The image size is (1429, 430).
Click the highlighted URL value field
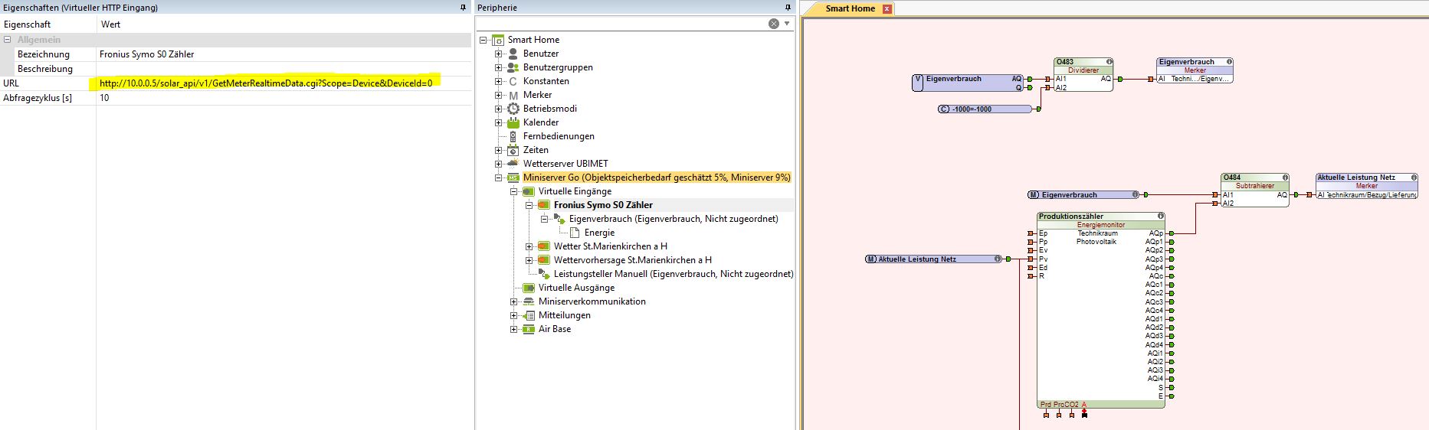pyautogui.click(x=284, y=83)
